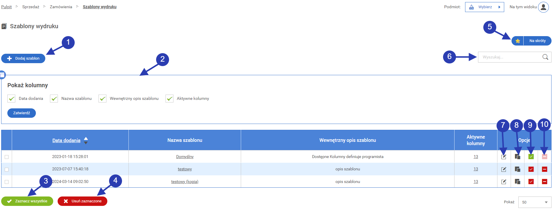Select the row checkbox for Domyślny template
The image size is (553, 210).
(6, 157)
